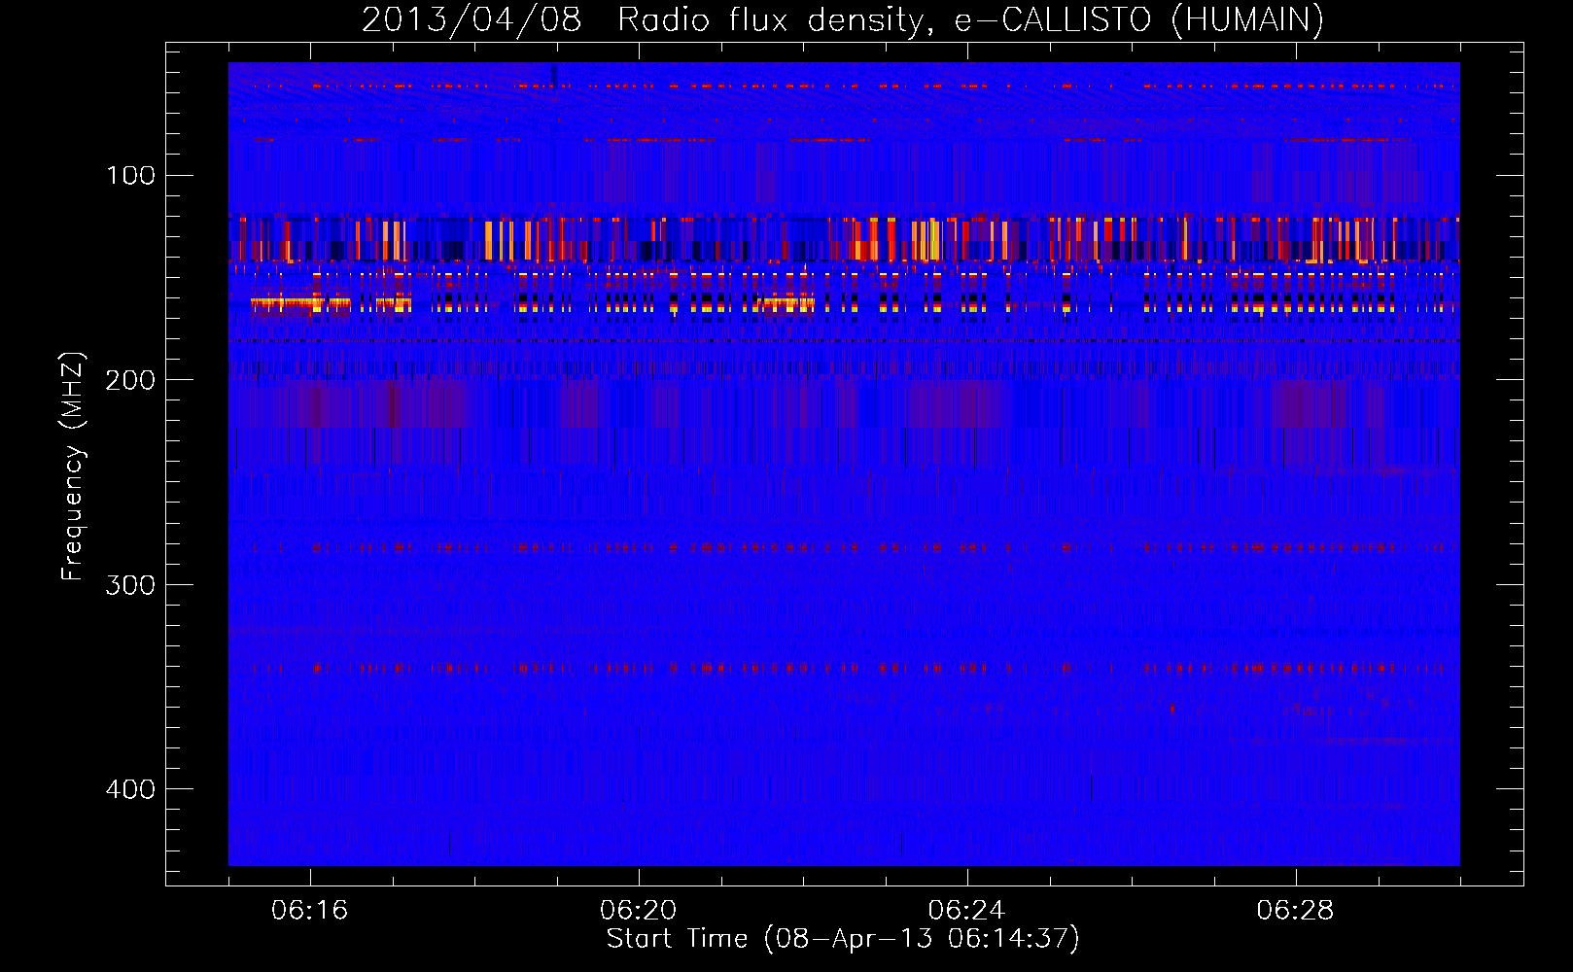Image resolution: width=1573 pixels, height=972 pixels.
Task: Click the 06:16 time axis label
Action: click(309, 910)
